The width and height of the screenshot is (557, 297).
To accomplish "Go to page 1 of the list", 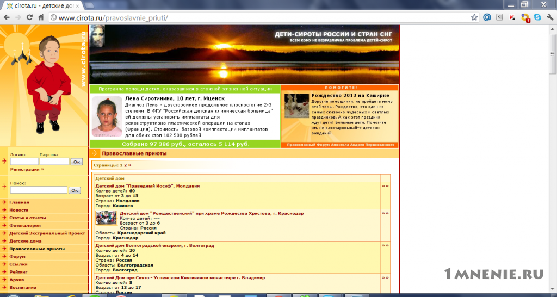I will pyautogui.click(x=121, y=165).
